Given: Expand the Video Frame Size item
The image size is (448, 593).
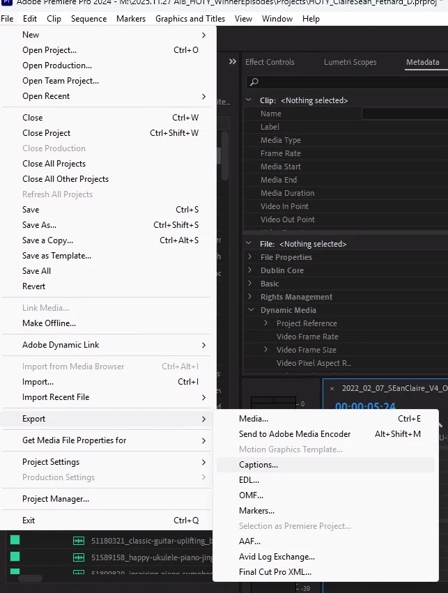Looking at the screenshot, I should click(x=265, y=349).
